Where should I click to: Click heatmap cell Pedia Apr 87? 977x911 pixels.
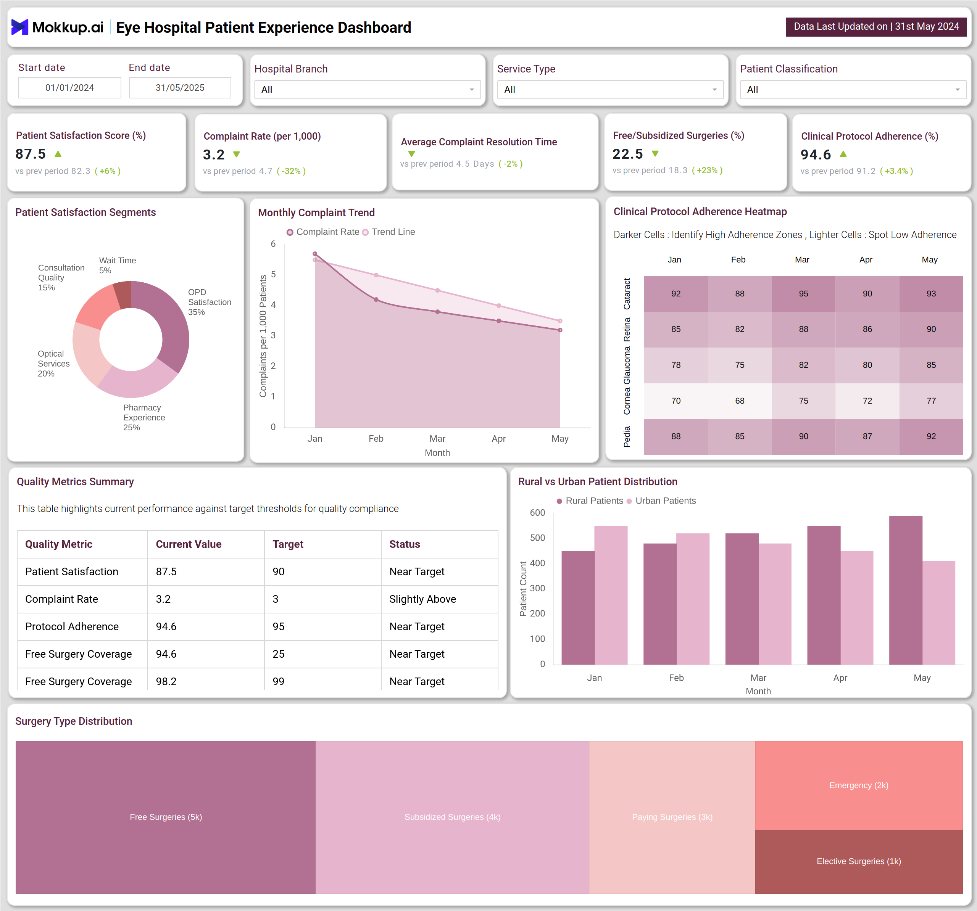pyautogui.click(x=867, y=436)
